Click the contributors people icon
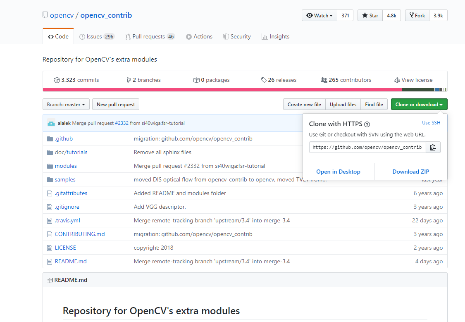Viewport: 465px width, 322px height. click(x=324, y=80)
